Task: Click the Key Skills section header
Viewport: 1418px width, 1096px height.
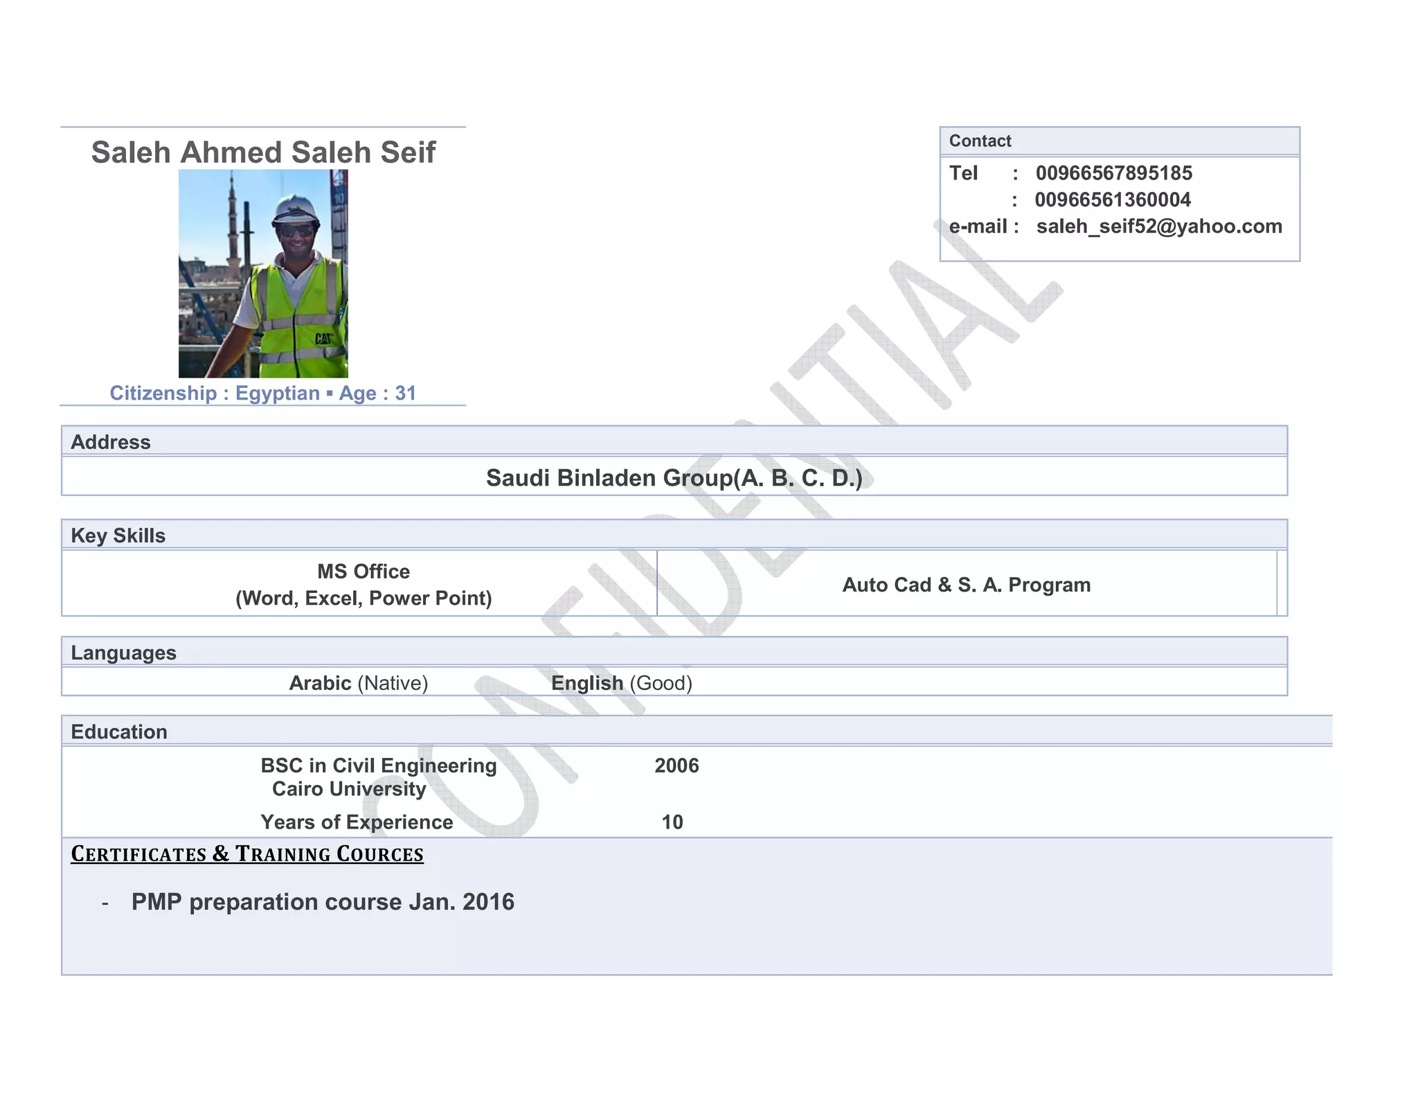Action: pos(118,536)
